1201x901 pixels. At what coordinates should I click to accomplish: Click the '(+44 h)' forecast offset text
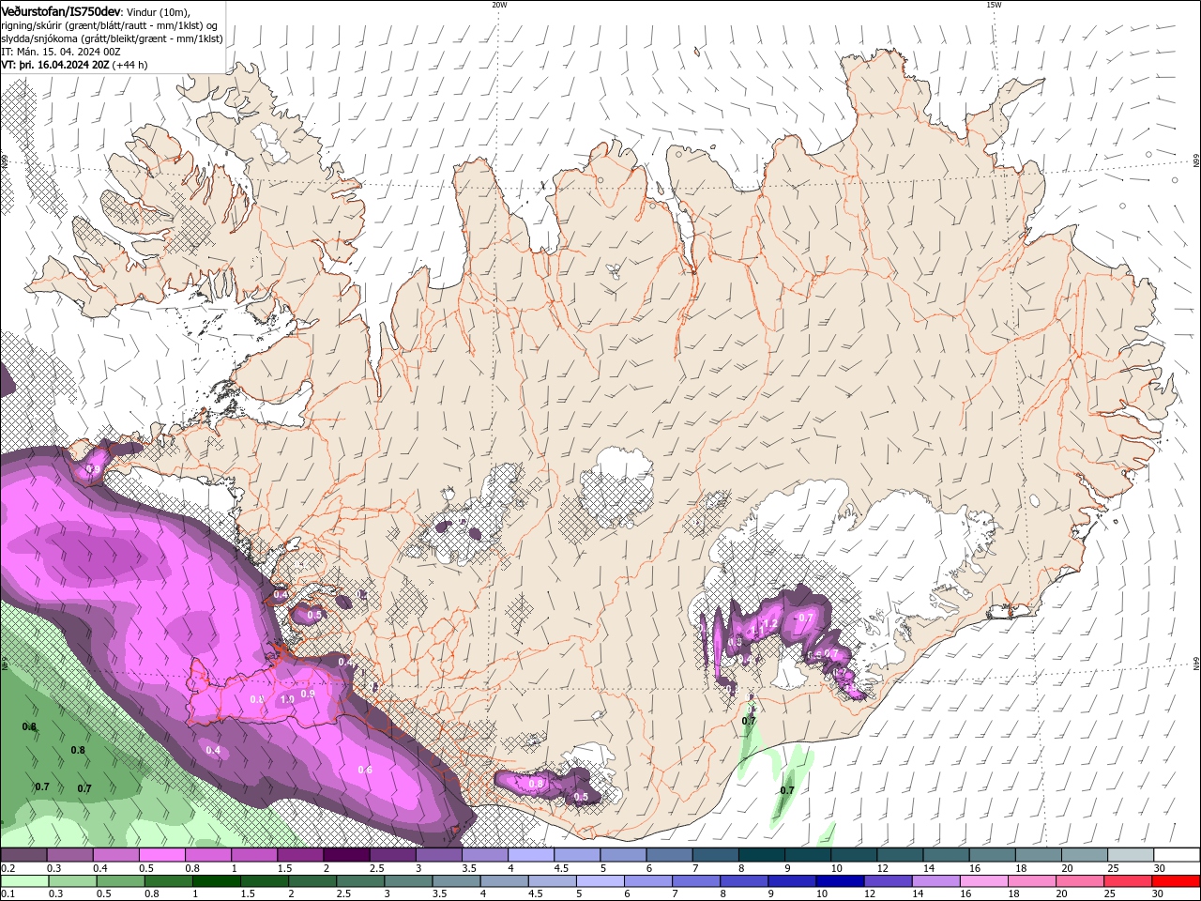coord(129,65)
